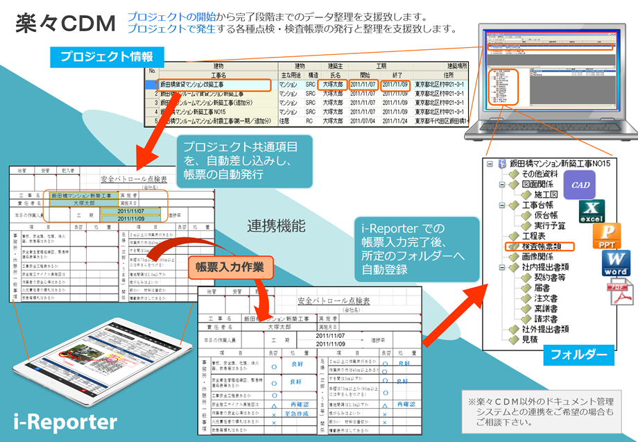Viewport: 638px width, 442px height.
Task: Select the 社外提出書類 tree item
Action: pyautogui.click(x=545, y=330)
